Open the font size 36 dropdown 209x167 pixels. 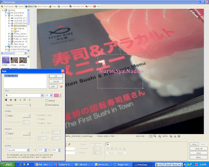click(51, 95)
